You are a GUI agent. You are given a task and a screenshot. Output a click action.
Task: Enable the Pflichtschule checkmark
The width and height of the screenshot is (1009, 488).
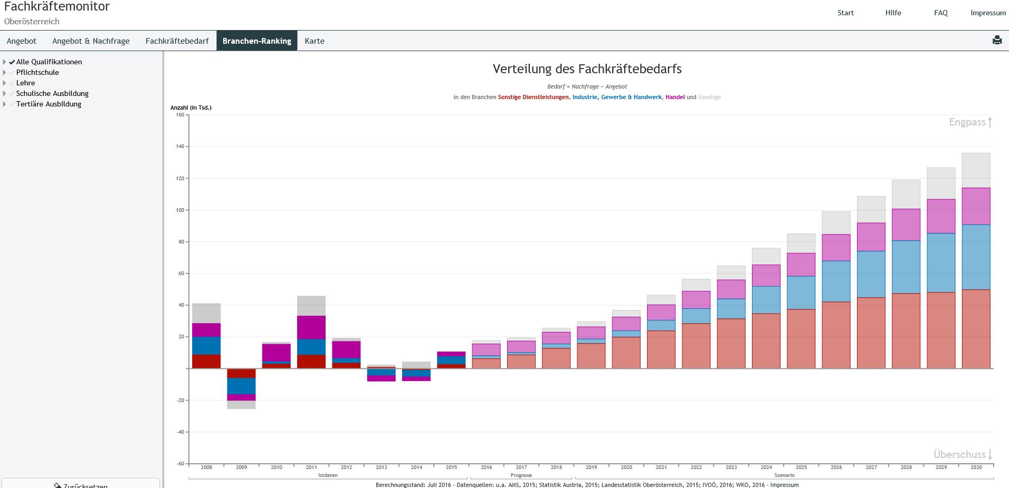12,73
